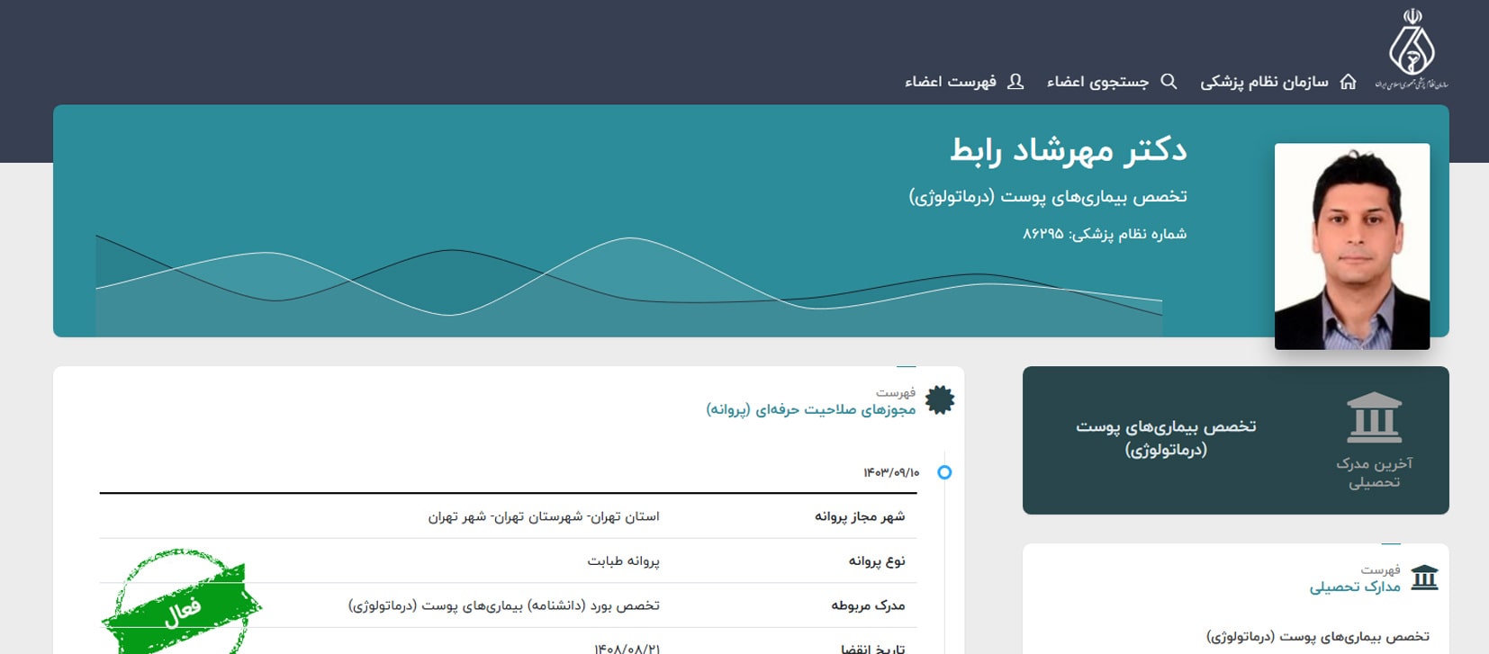Click the doctor's profile photo
This screenshot has height=654, width=1489.
(1351, 246)
